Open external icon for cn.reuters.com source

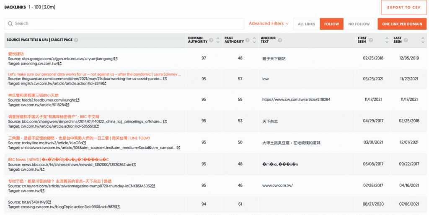tap(153, 186)
